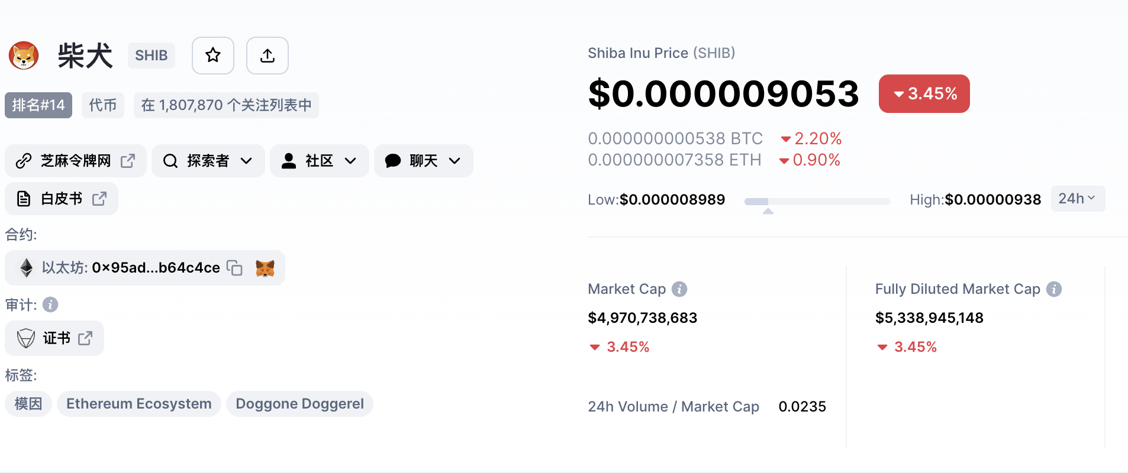Viewport: 1128px width, 473px height.
Task: Click the share upload icon
Action: tap(268, 56)
